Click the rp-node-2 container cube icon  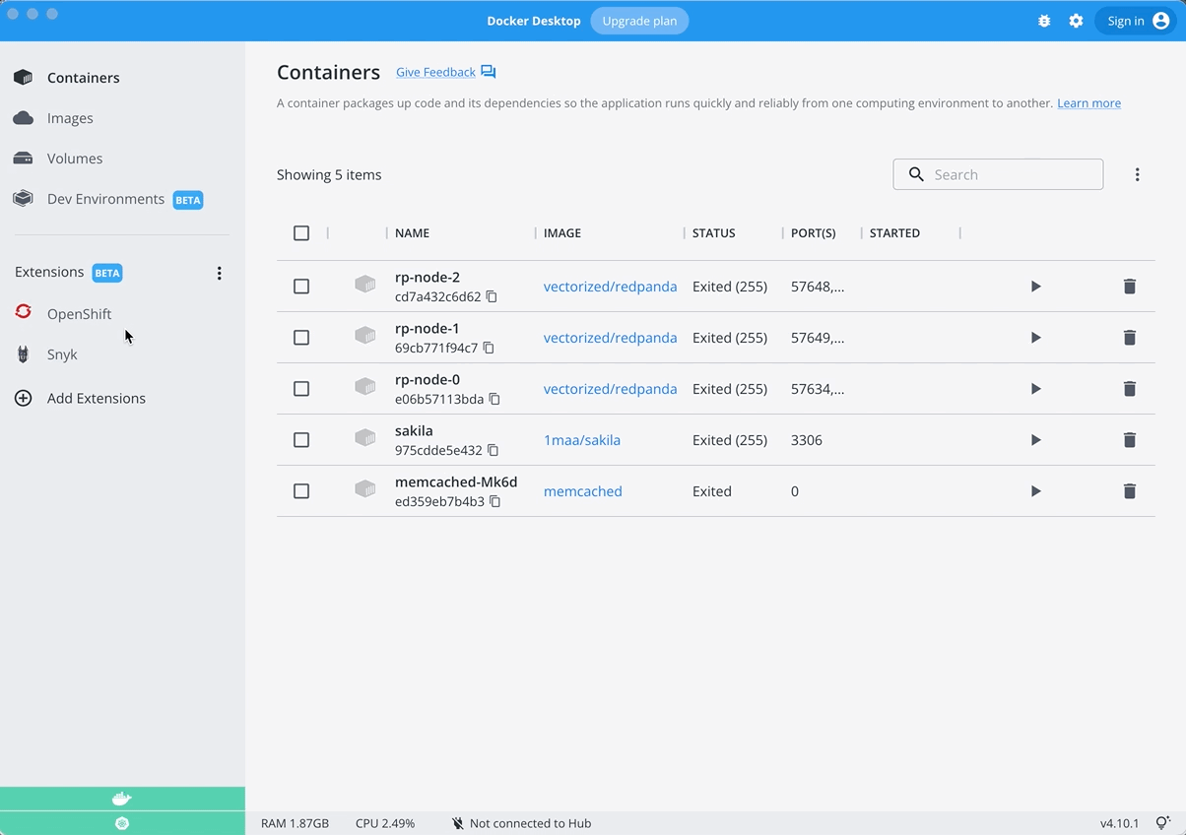[x=365, y=285]
